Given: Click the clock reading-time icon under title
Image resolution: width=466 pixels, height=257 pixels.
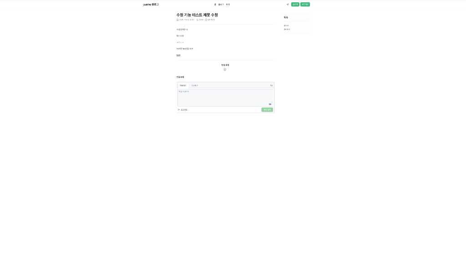Looking at the screenshot, I should (x=206, y=20).
